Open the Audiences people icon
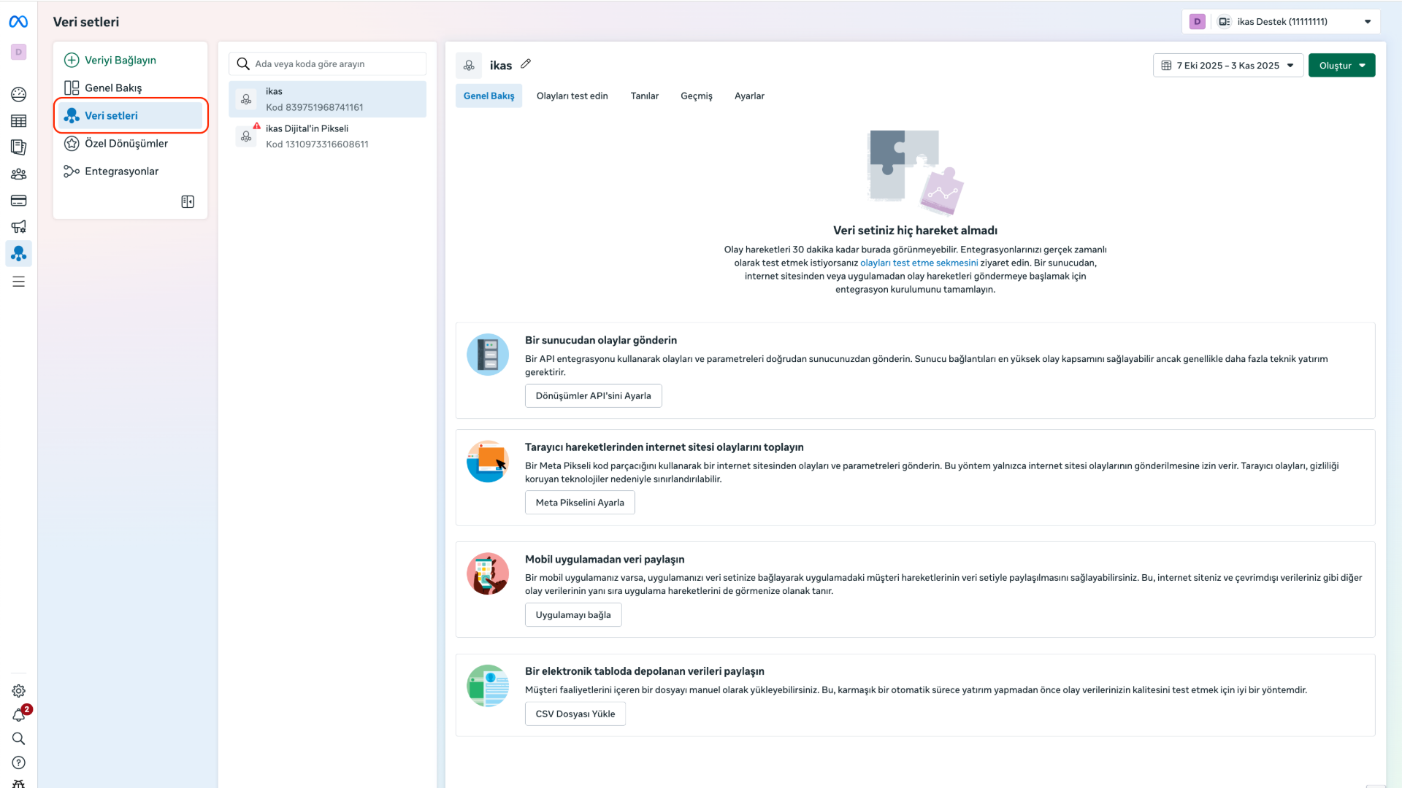 pyautogui.click(x=19, y=174)
